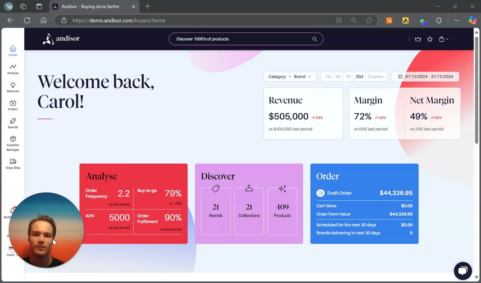Select the 1d time range

pyautogui.click(x=328, y=76)
